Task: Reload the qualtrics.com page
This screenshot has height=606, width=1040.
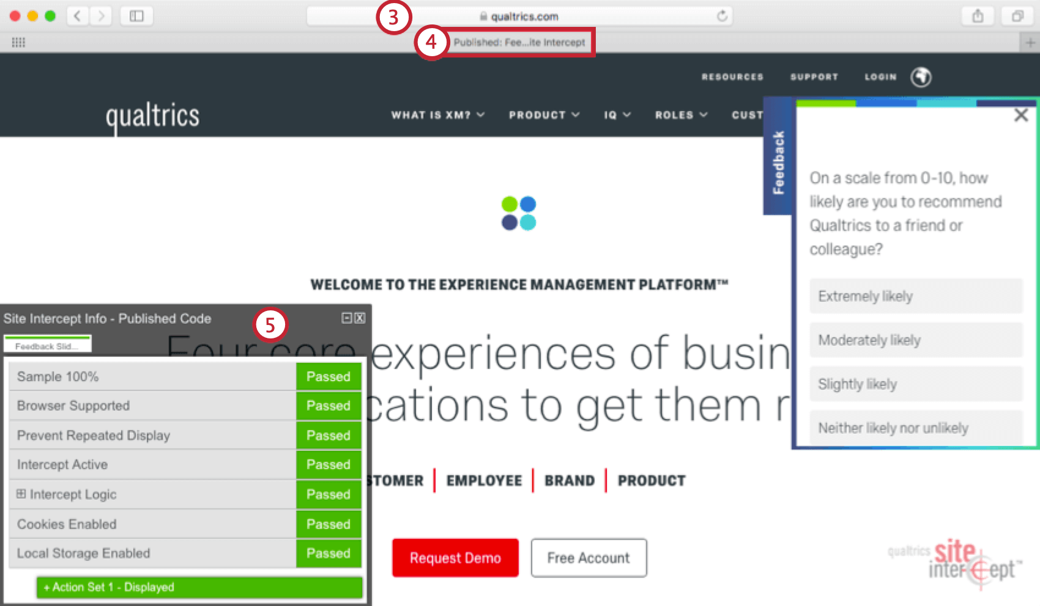Action: click(x=722, y=16)
